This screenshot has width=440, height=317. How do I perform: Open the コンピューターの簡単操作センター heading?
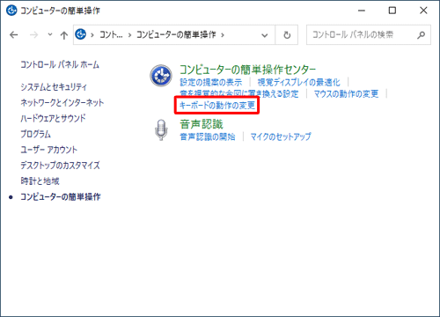coord(247,70)
